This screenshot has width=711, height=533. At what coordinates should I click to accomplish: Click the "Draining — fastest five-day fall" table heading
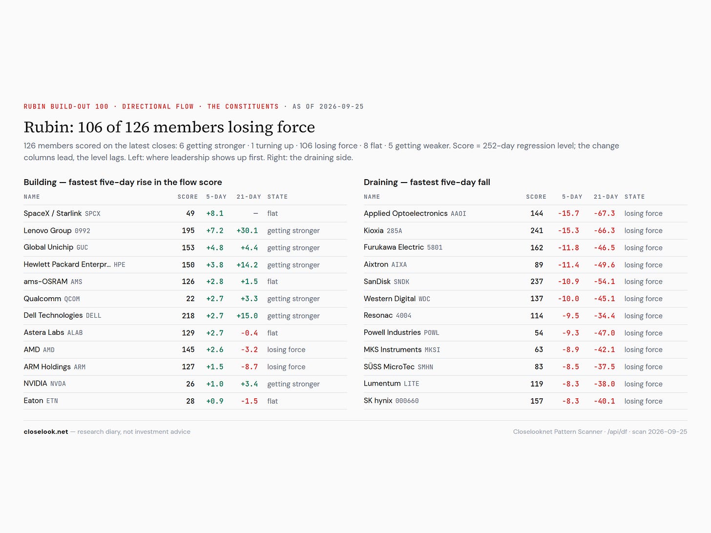pyautogui.click(x=427, y=182)
